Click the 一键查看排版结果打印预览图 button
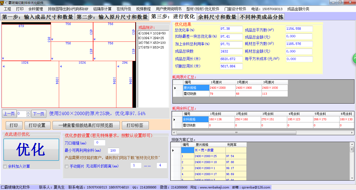Image resolution: width=356 pixels, height=190 pixels. [x=86, y=125]
